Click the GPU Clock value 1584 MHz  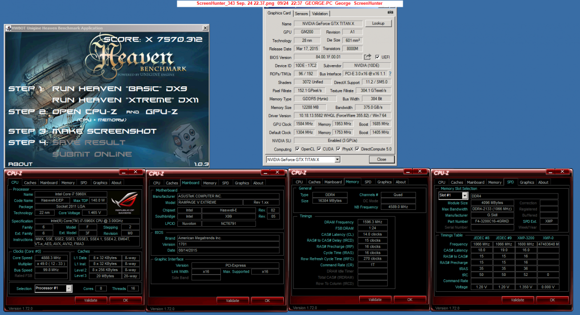tap(304, 124)
